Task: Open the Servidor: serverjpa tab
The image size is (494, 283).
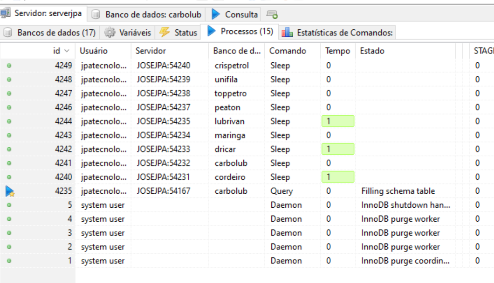Action: [43, 13]
